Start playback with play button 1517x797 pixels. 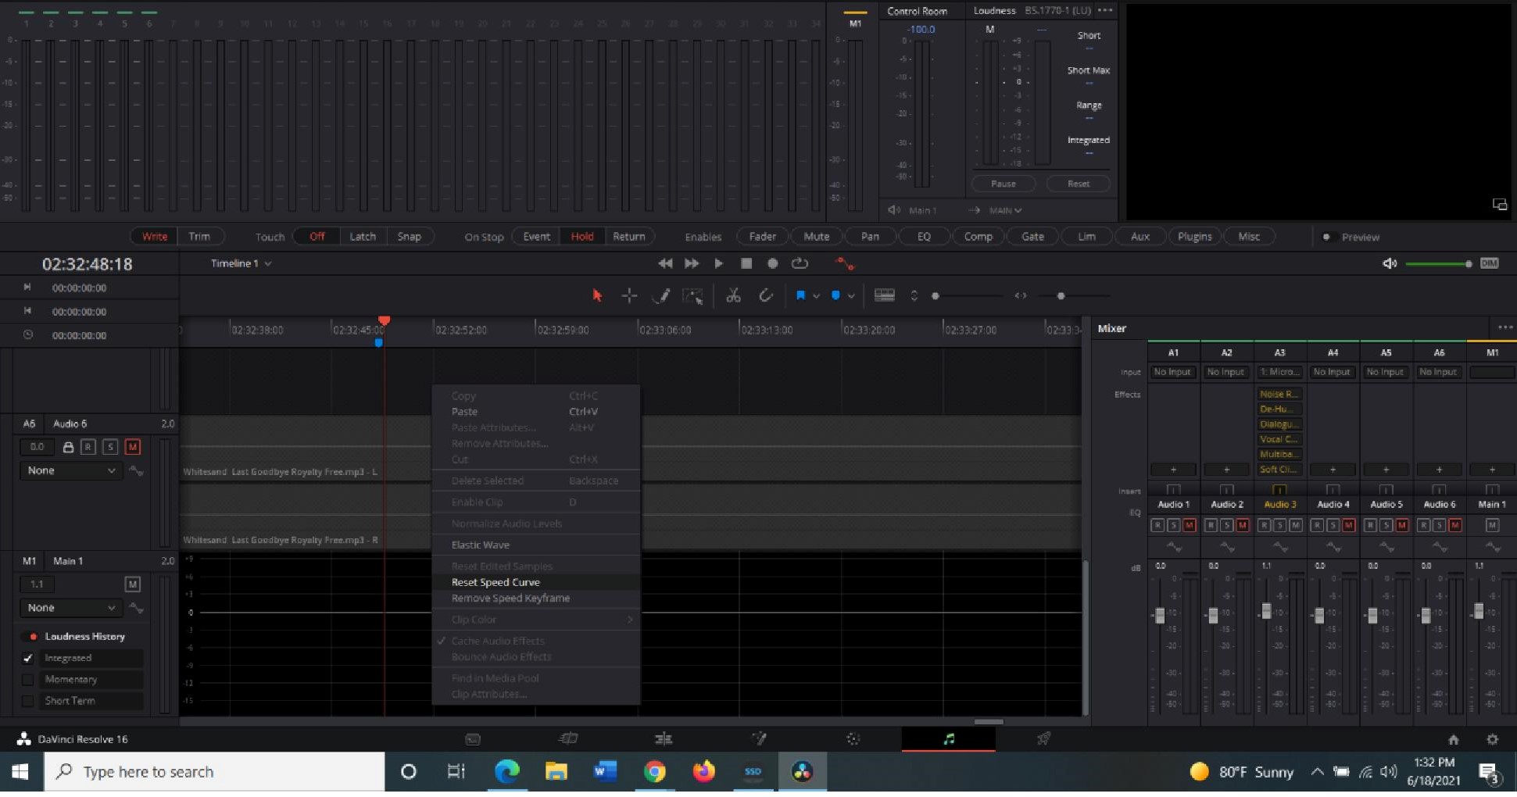point(718,263)
